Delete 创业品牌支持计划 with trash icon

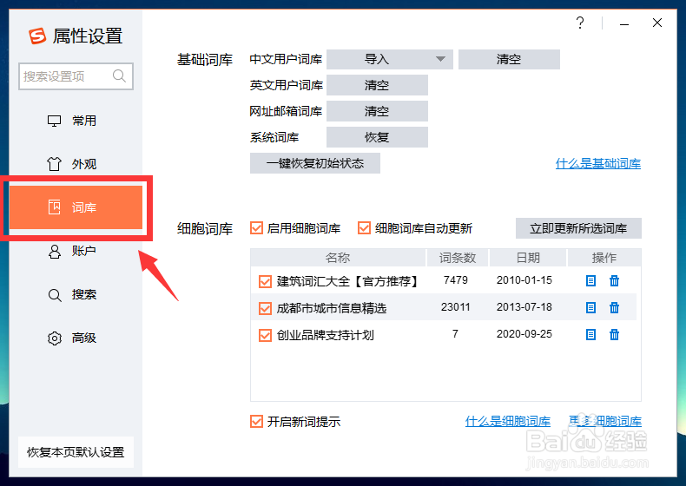[x=614, y=335]
